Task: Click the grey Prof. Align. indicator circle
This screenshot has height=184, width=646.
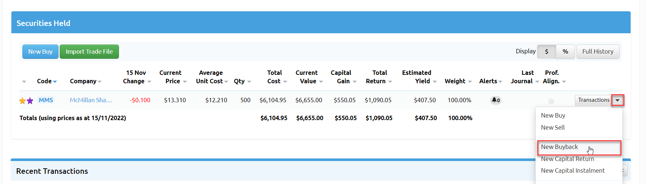Action: click(551, 101)
